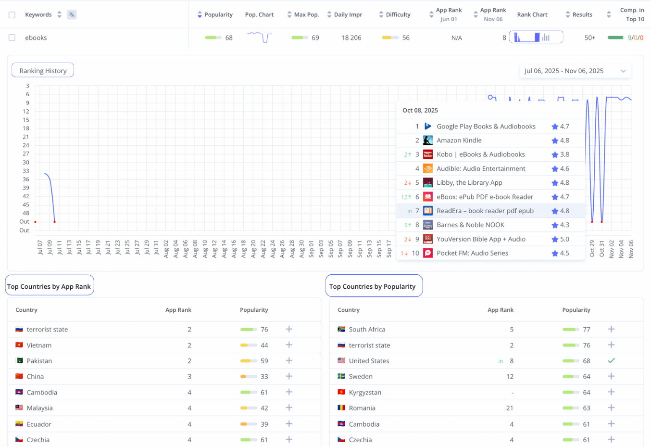This screenshot has width=651, height=447.
Task: Open the Jul 06 - Nov 06 date range dropdown
Action: pyautogui.click(x=575, y=71)
